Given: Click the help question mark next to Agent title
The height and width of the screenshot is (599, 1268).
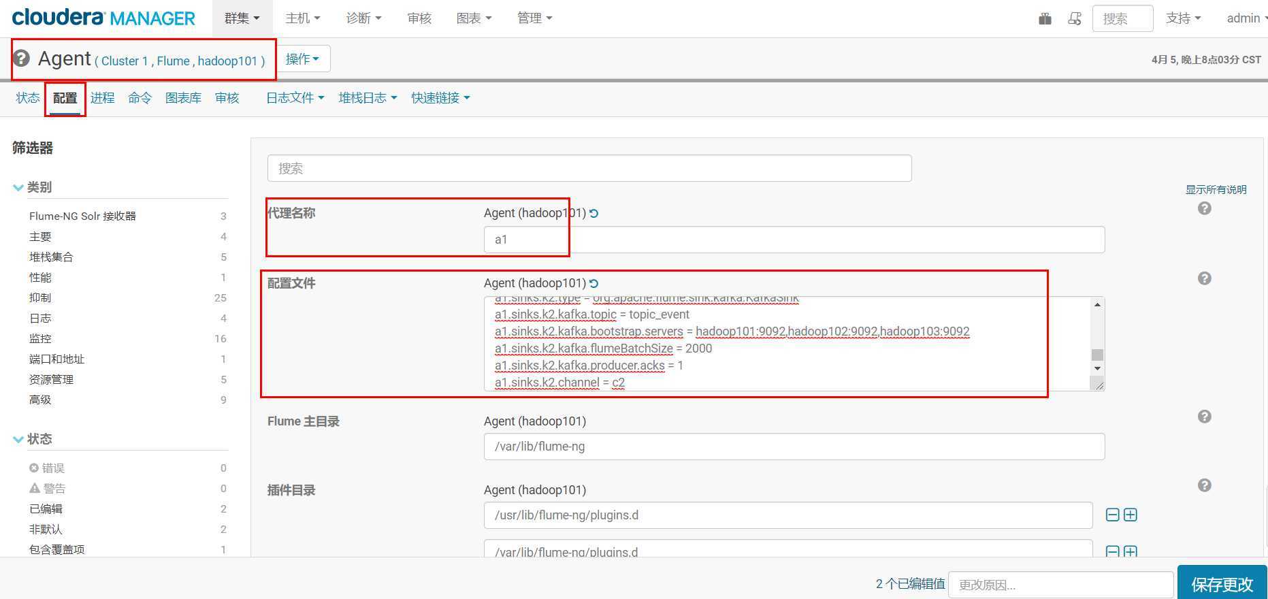Looking at the screenshot, I should (x=21, y=59).
